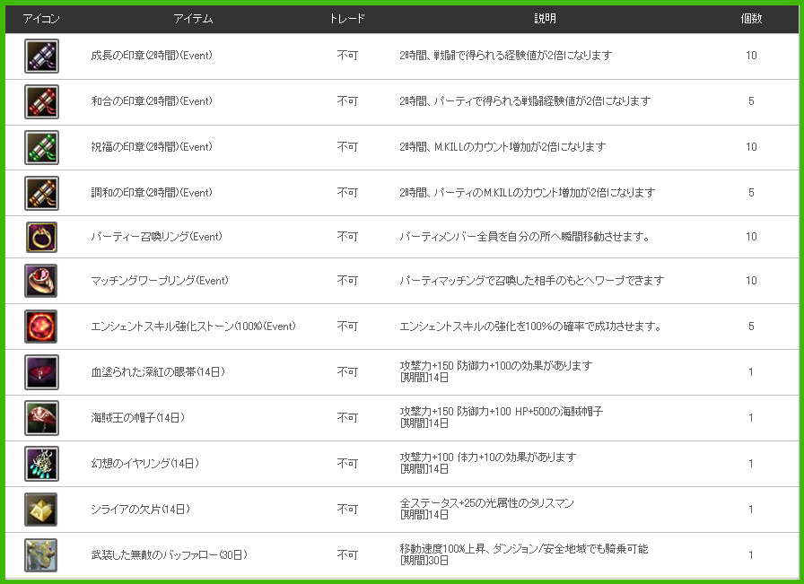
Task: Click quantity 10 in マッチングワープリング row
Action: pyautogui.click(x=751, y=281)
